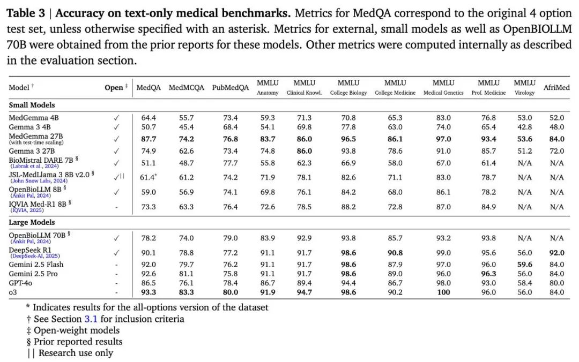Click the Gemma 3 4B checkmark
This screenshot has height=362, width=579.
(116, 127)
